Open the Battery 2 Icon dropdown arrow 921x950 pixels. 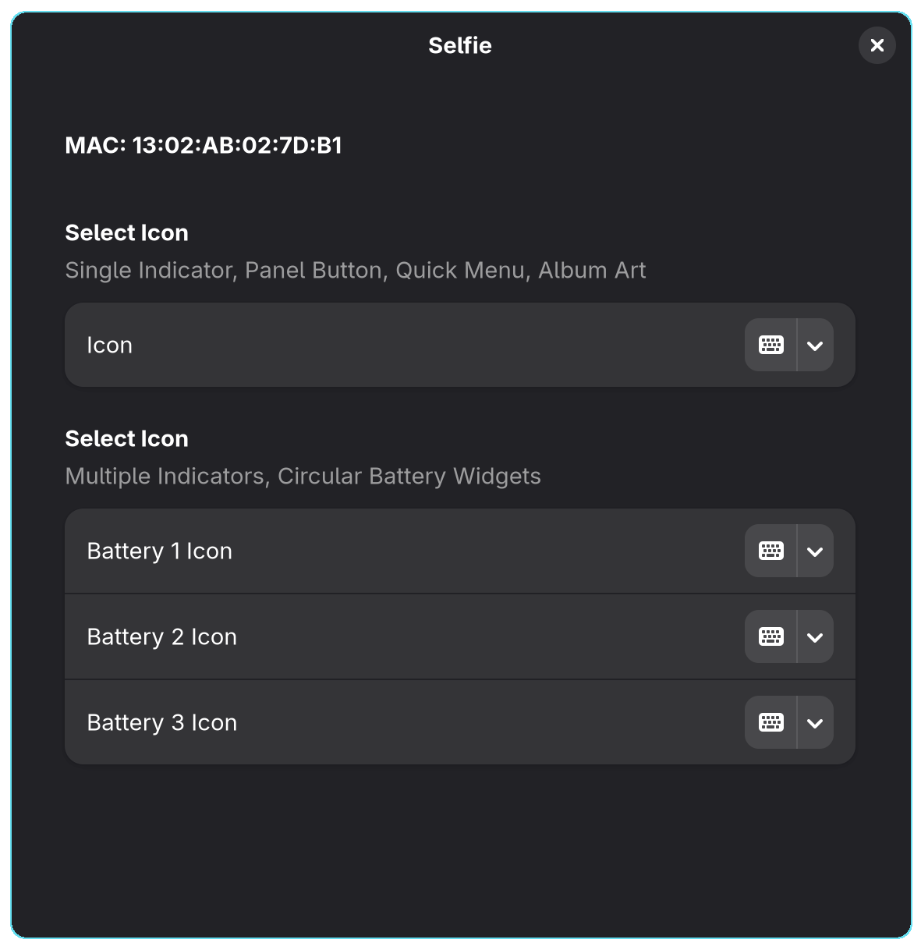[816, 636]
